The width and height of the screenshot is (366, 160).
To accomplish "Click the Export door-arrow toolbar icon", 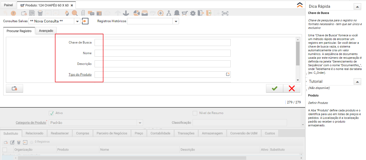I will click(201, 13).
